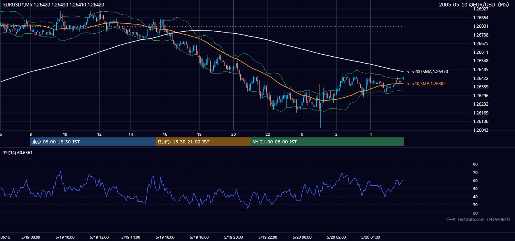Click the 1.26611 price axis value
The image size is (515, 241).
coord(481,52)
